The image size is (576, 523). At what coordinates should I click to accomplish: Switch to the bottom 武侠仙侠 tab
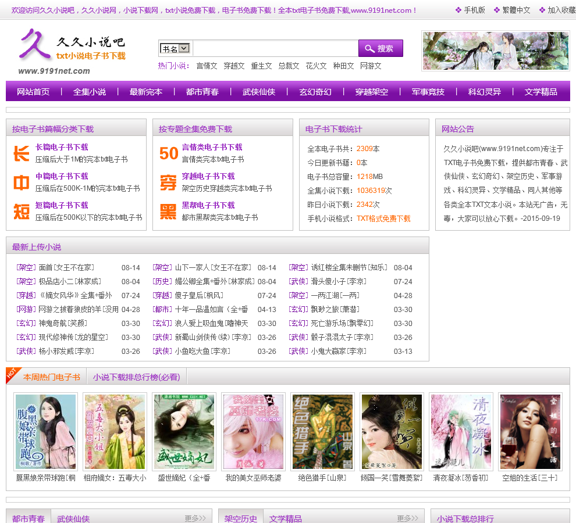tap(73, 518)
